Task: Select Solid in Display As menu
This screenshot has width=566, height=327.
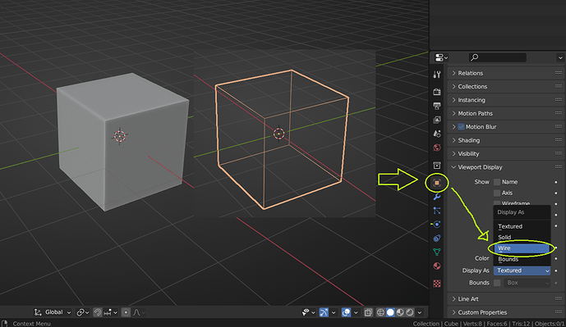Action: 522,238
